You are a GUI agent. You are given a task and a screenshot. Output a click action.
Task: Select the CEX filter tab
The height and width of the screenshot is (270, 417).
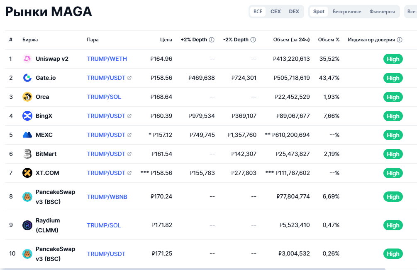(x=276, y=12)
